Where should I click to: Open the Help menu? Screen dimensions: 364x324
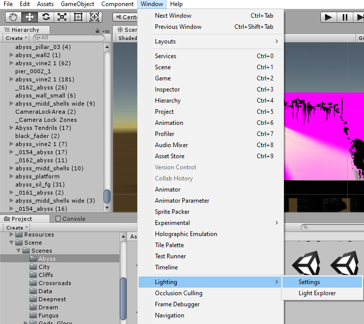(176, 4)
